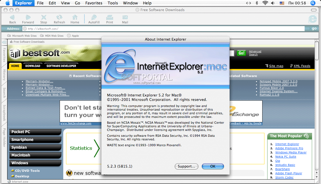Viewport: 321px width, 184px height.
Task: Open MSN Web Sites favorites folder
Action: (52, 36)
